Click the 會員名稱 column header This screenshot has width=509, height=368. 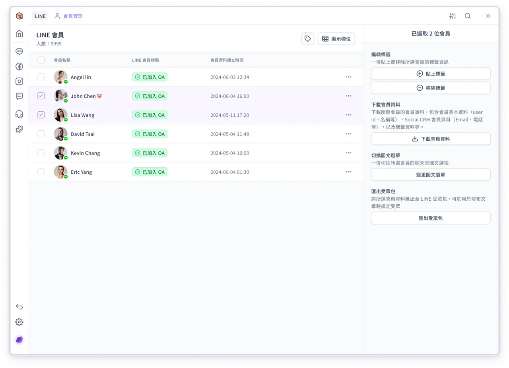62,60
